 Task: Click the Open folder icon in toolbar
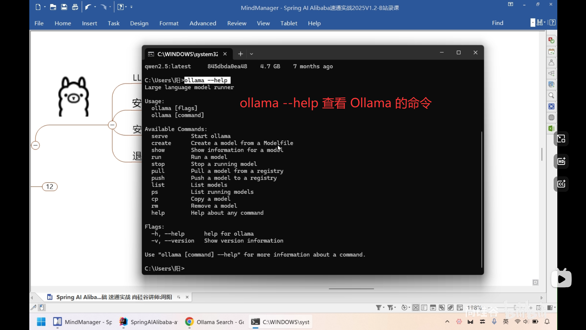(x=53, y=7)
